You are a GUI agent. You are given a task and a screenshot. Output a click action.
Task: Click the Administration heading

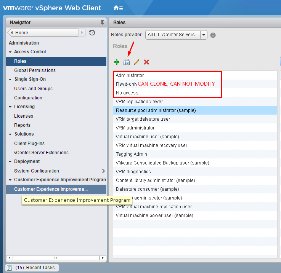(24, 43)
